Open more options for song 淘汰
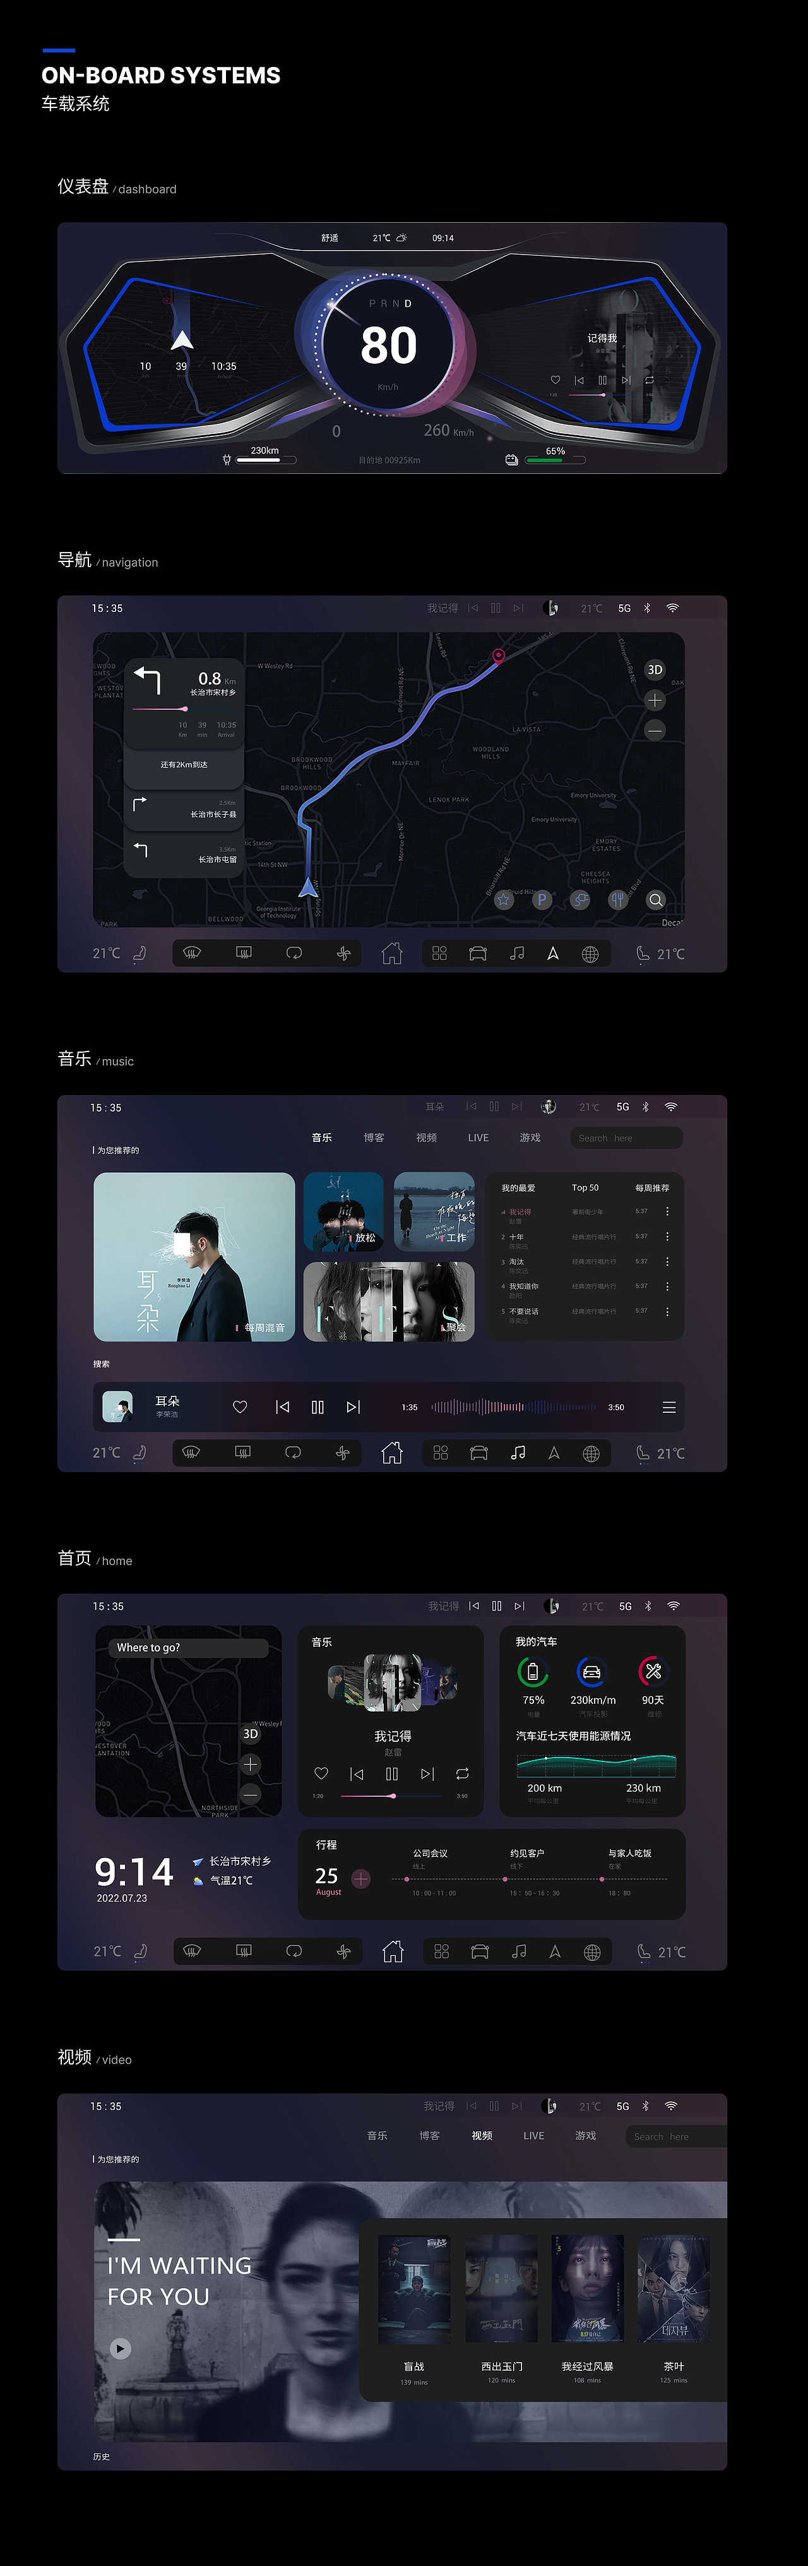Viewport: 808px width, 2566px height. pos(667,1261)
